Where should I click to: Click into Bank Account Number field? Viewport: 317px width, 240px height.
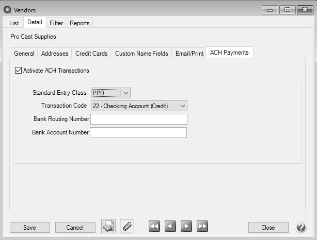coord(138,132)
